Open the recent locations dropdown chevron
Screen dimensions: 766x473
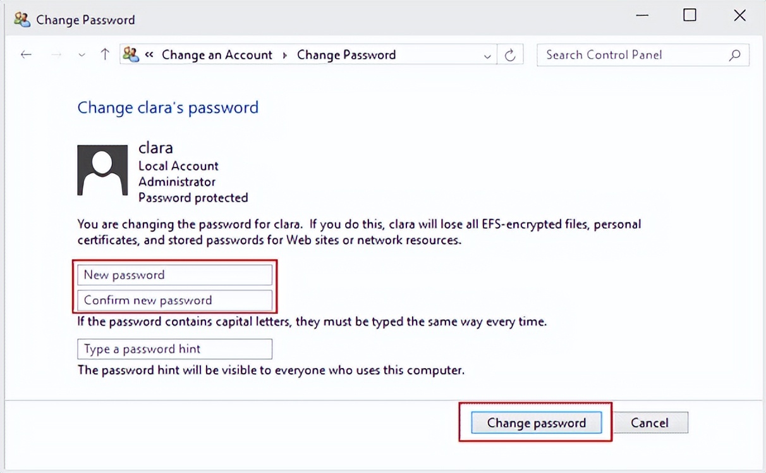82,55
